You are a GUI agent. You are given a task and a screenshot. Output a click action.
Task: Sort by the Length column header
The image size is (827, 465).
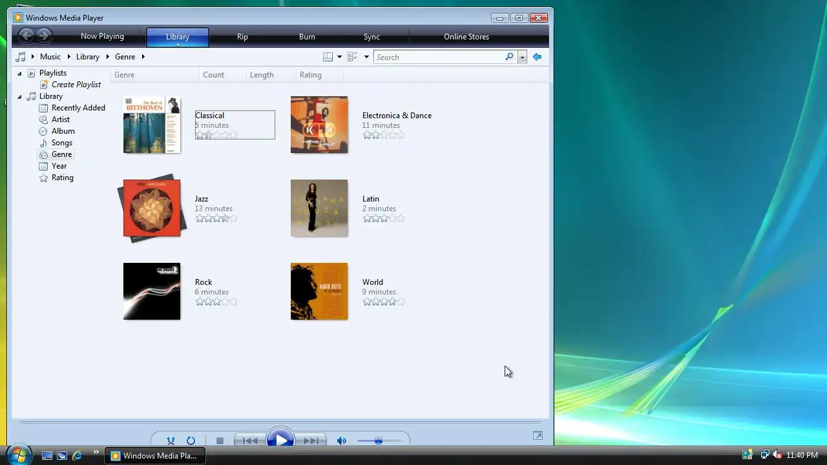[271, 75]
